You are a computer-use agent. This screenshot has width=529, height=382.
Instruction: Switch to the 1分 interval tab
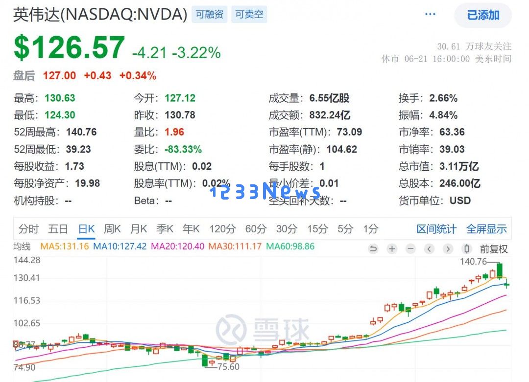(371, 229)
